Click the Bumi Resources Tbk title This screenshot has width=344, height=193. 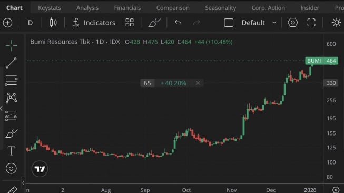click(60, 42)
